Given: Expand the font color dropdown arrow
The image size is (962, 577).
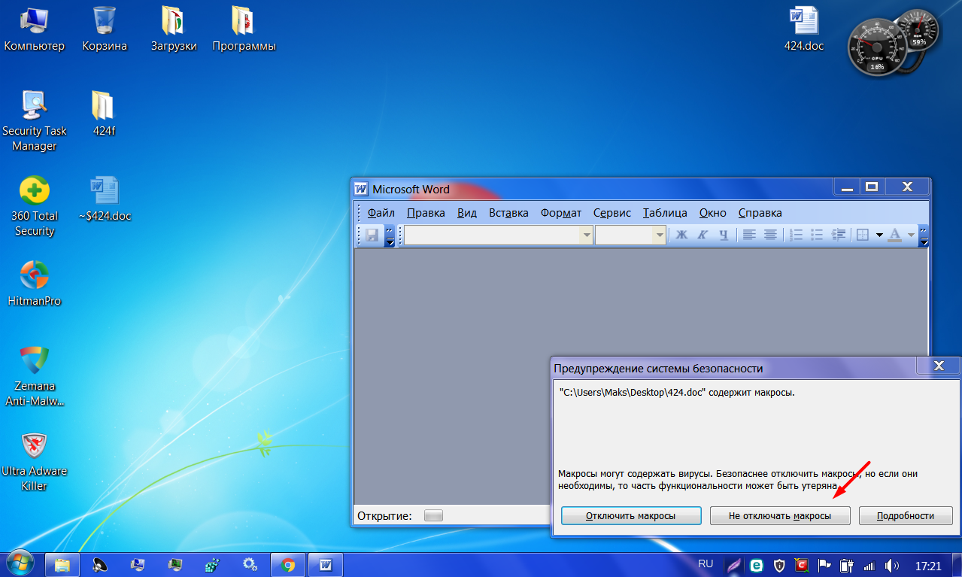Looking at the screenshot, I should pos(910,235).
